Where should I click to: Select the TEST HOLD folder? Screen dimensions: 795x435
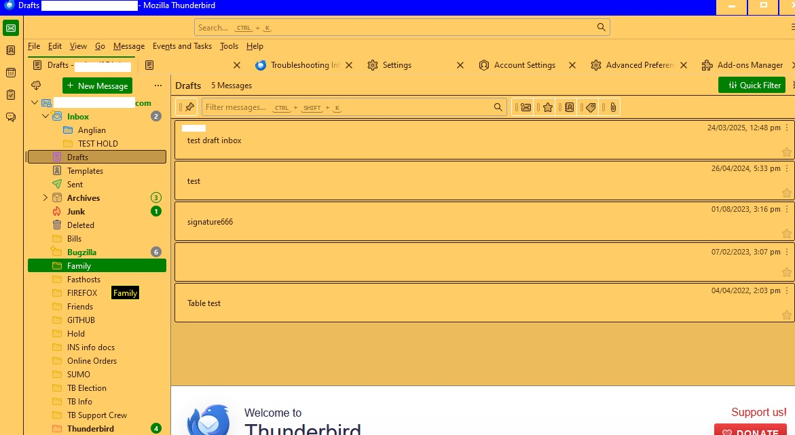[x=96, y=143]
